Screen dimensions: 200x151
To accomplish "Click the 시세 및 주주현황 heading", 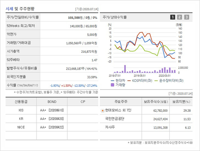I will [x=20, y=9].
